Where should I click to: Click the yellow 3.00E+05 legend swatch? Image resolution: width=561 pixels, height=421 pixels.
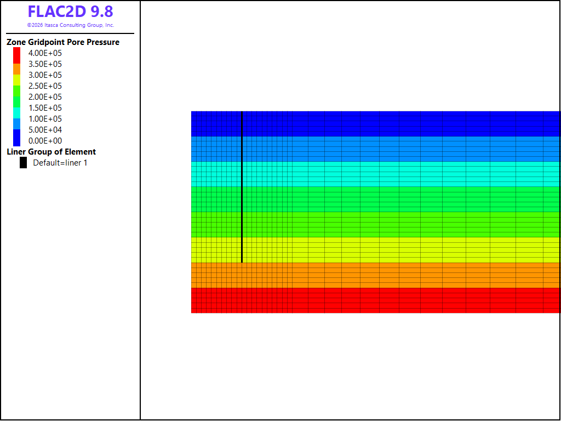point(17,80)
